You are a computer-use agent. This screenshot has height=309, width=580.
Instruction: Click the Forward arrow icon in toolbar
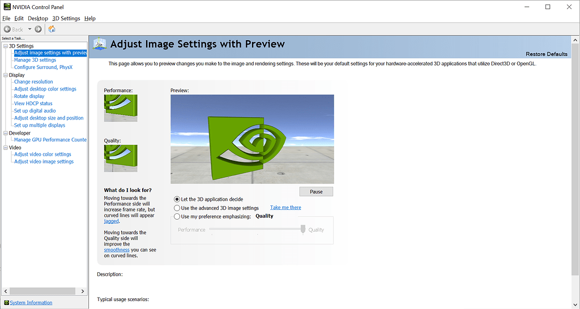pos(38,29)
